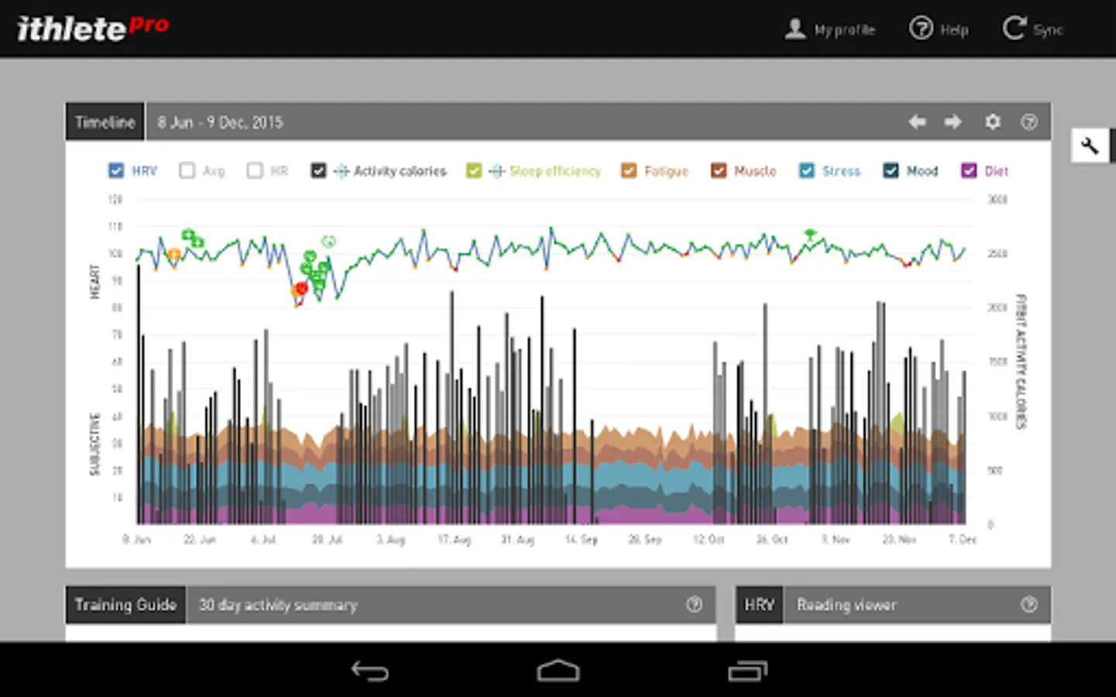Toggle the Diet checkbox
The width and height of the screenshot is (1116, 697).
click(969, 170)
